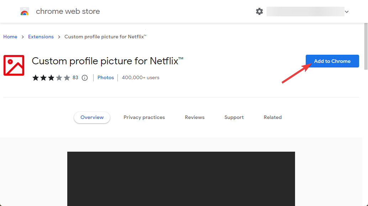368x206 pixels.
Task: Open the rating info icon
Action: [85, 78]
